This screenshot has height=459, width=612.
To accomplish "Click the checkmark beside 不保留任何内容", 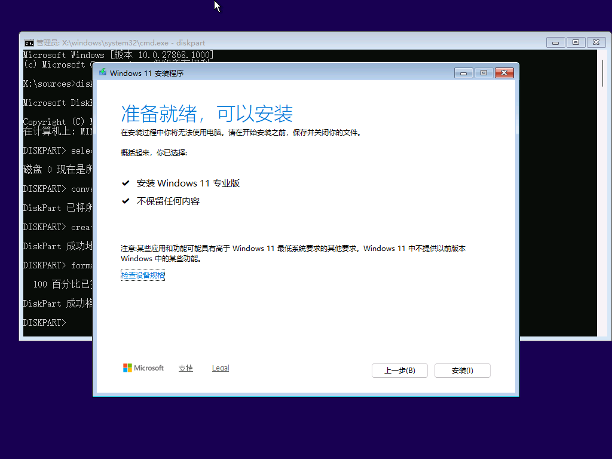I will tap(126, 201).
